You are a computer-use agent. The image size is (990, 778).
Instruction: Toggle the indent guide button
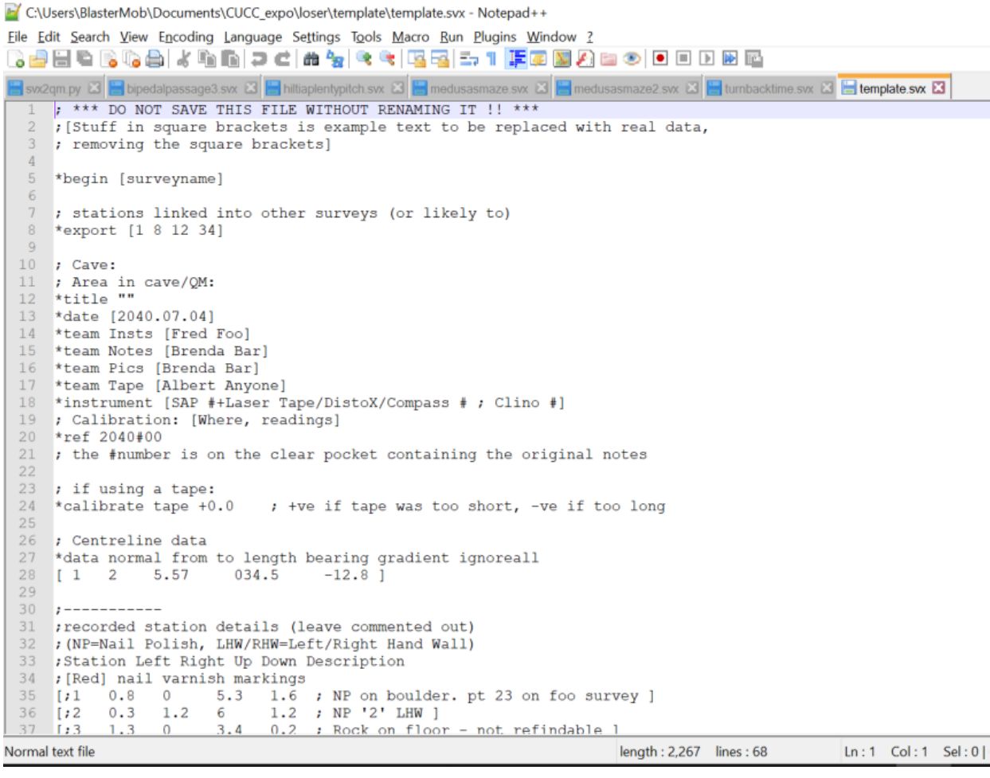click(517, 59)
